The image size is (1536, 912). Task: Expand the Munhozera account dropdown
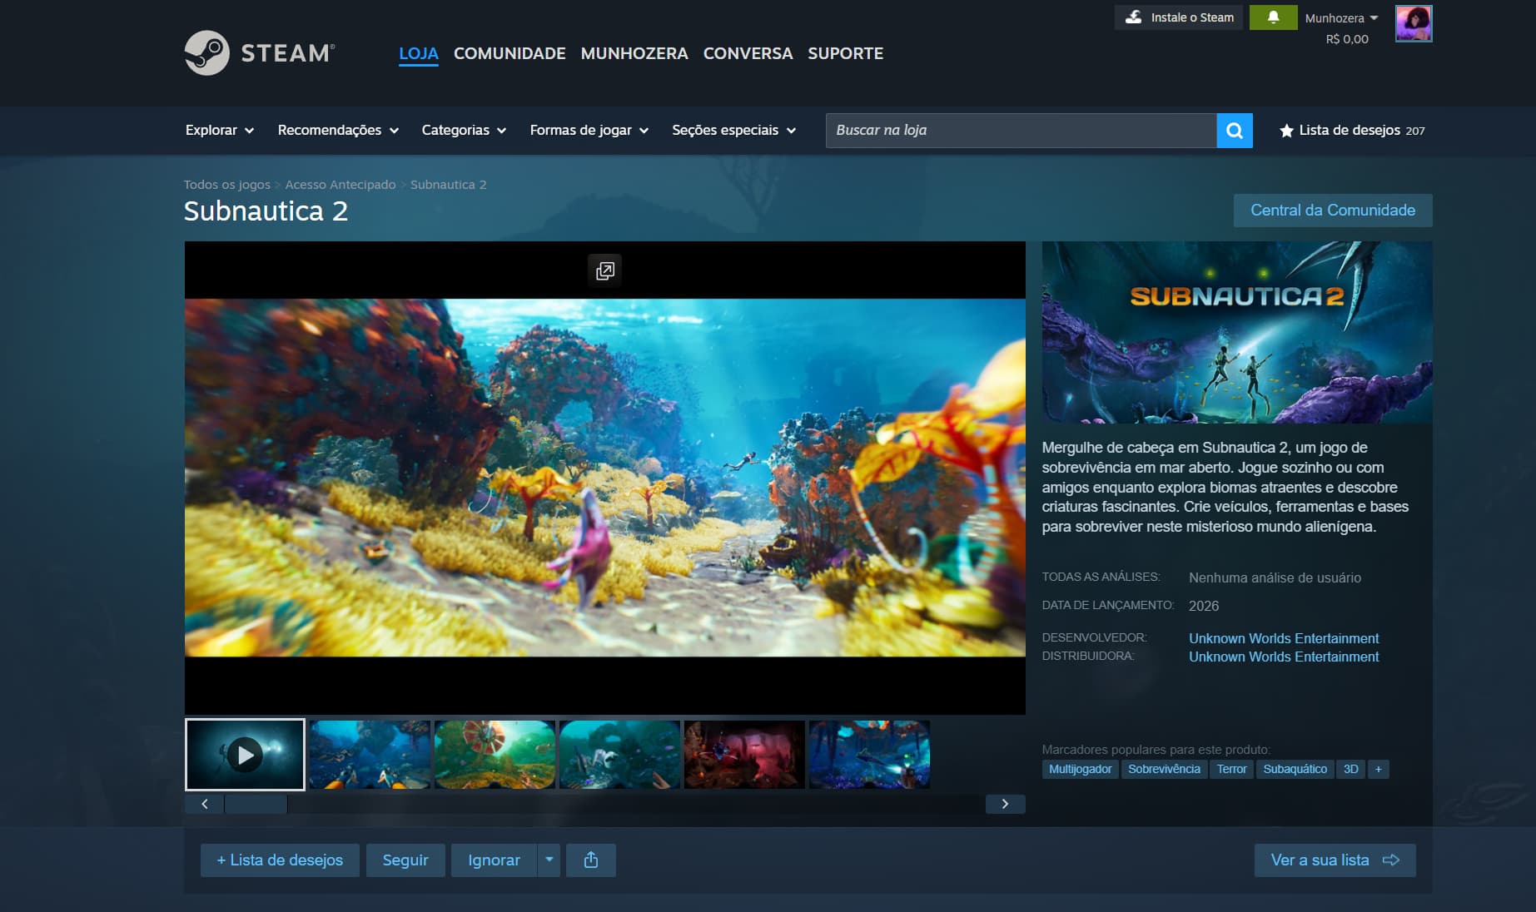(x=1336, y=17)
